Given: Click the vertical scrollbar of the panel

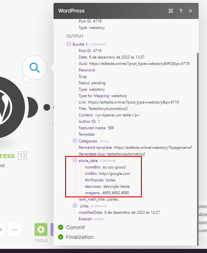Looking at the screenshot, I should (x=198, y=149).
